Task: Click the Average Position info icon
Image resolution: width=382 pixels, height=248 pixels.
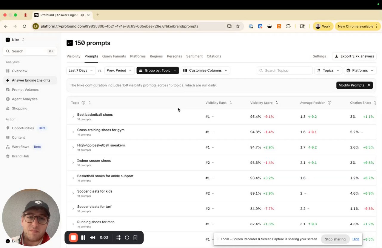Action: click(x=329, y=103)
